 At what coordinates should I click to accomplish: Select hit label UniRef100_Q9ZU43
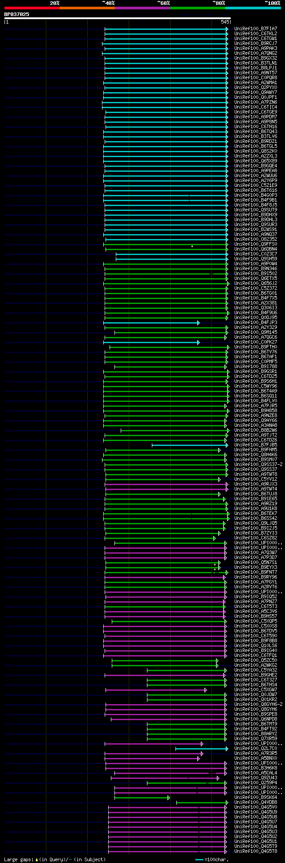click(x=256, y=778)
